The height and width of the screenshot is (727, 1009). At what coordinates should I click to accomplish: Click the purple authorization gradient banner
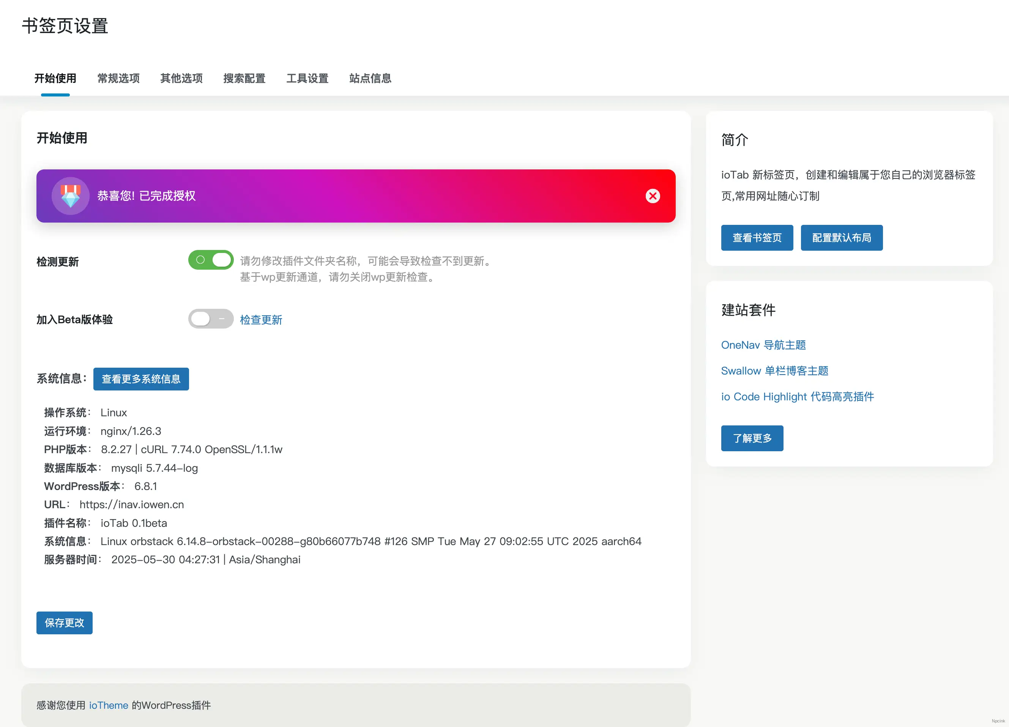click(356, 196)
